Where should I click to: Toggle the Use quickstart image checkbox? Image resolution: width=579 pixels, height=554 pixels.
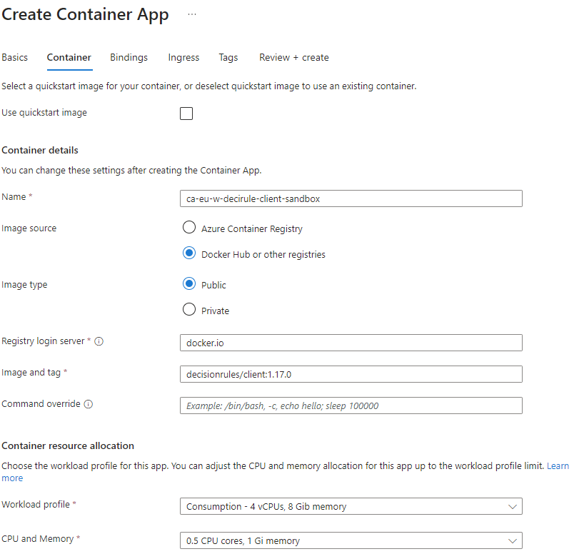tap(186, 114)
